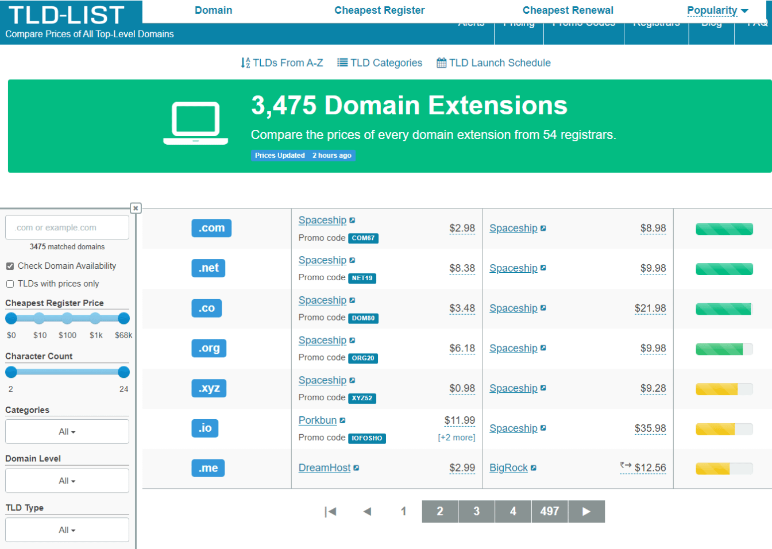Sort by Cheapest Renewal column

[x=568, y=10]
